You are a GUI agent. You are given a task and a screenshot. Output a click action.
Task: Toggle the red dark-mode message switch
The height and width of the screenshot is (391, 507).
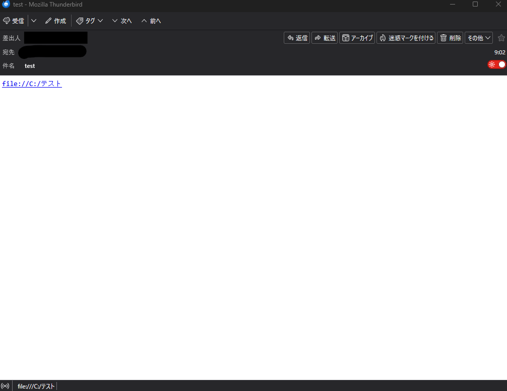point(496,64)
